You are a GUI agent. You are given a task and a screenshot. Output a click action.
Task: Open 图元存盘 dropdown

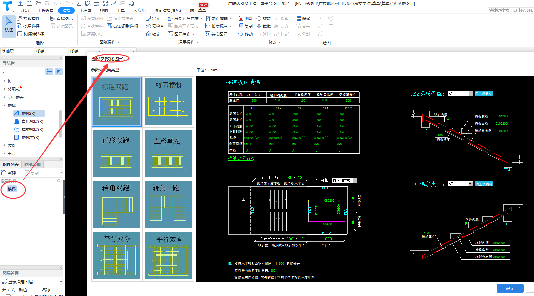(x=194, y=34)
